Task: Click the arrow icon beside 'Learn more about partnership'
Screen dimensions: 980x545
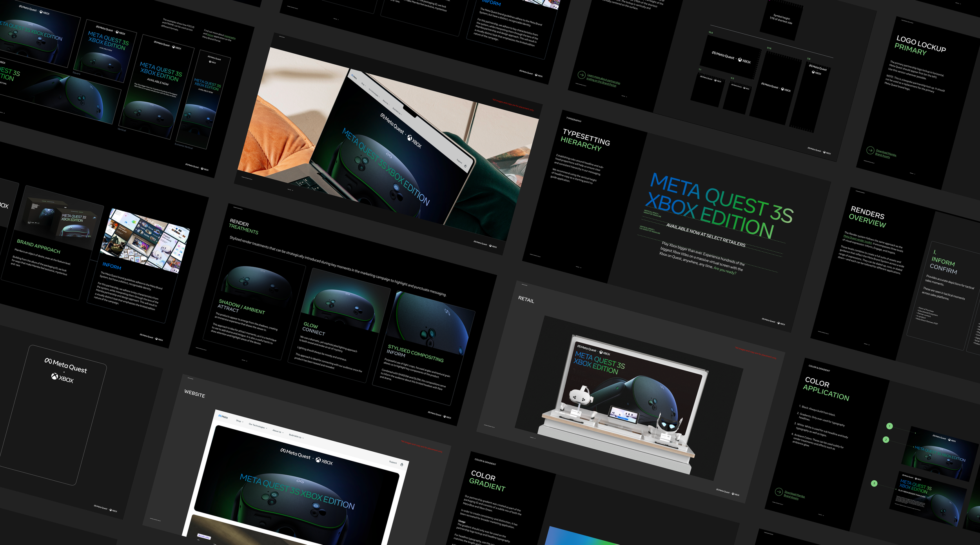Action: (x=581, y=75)
